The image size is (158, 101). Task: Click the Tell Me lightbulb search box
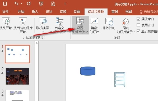coord(149,12)
